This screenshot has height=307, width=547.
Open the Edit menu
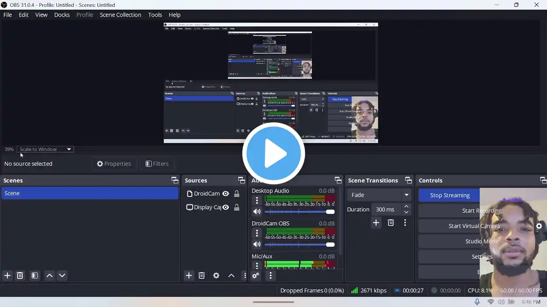coord(24,14)
